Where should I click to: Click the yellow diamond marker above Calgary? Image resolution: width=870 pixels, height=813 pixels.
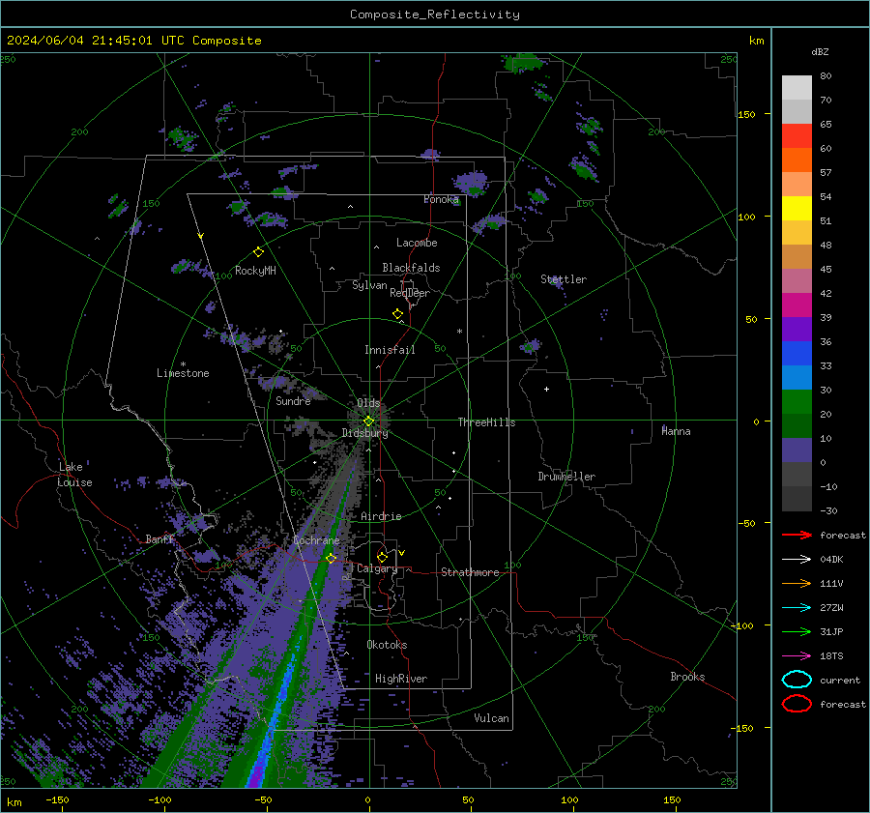click(x=382, y=557)
